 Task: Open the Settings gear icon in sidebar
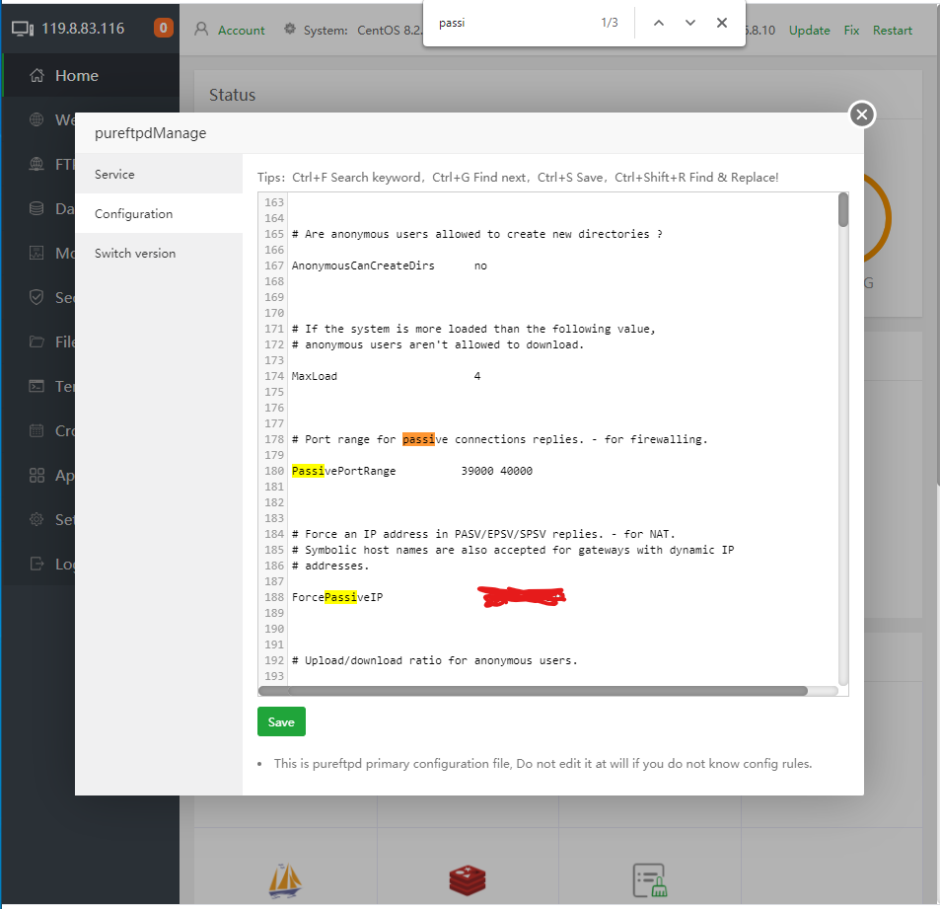36,519
